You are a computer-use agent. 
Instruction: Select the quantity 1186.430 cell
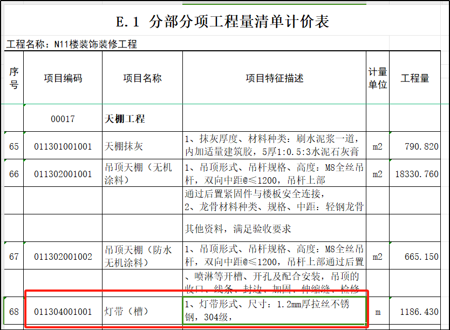click(414, 312)
